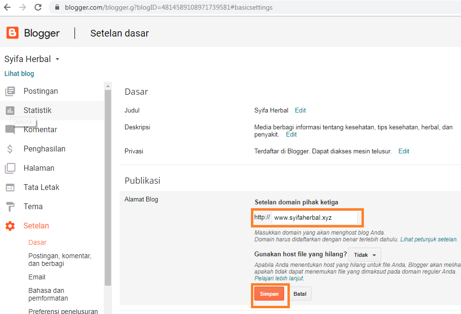This screenshot has height=314, width=461.
Task: Open the Lihat petunjuk setelan link
Action: [x=429, y=239]
